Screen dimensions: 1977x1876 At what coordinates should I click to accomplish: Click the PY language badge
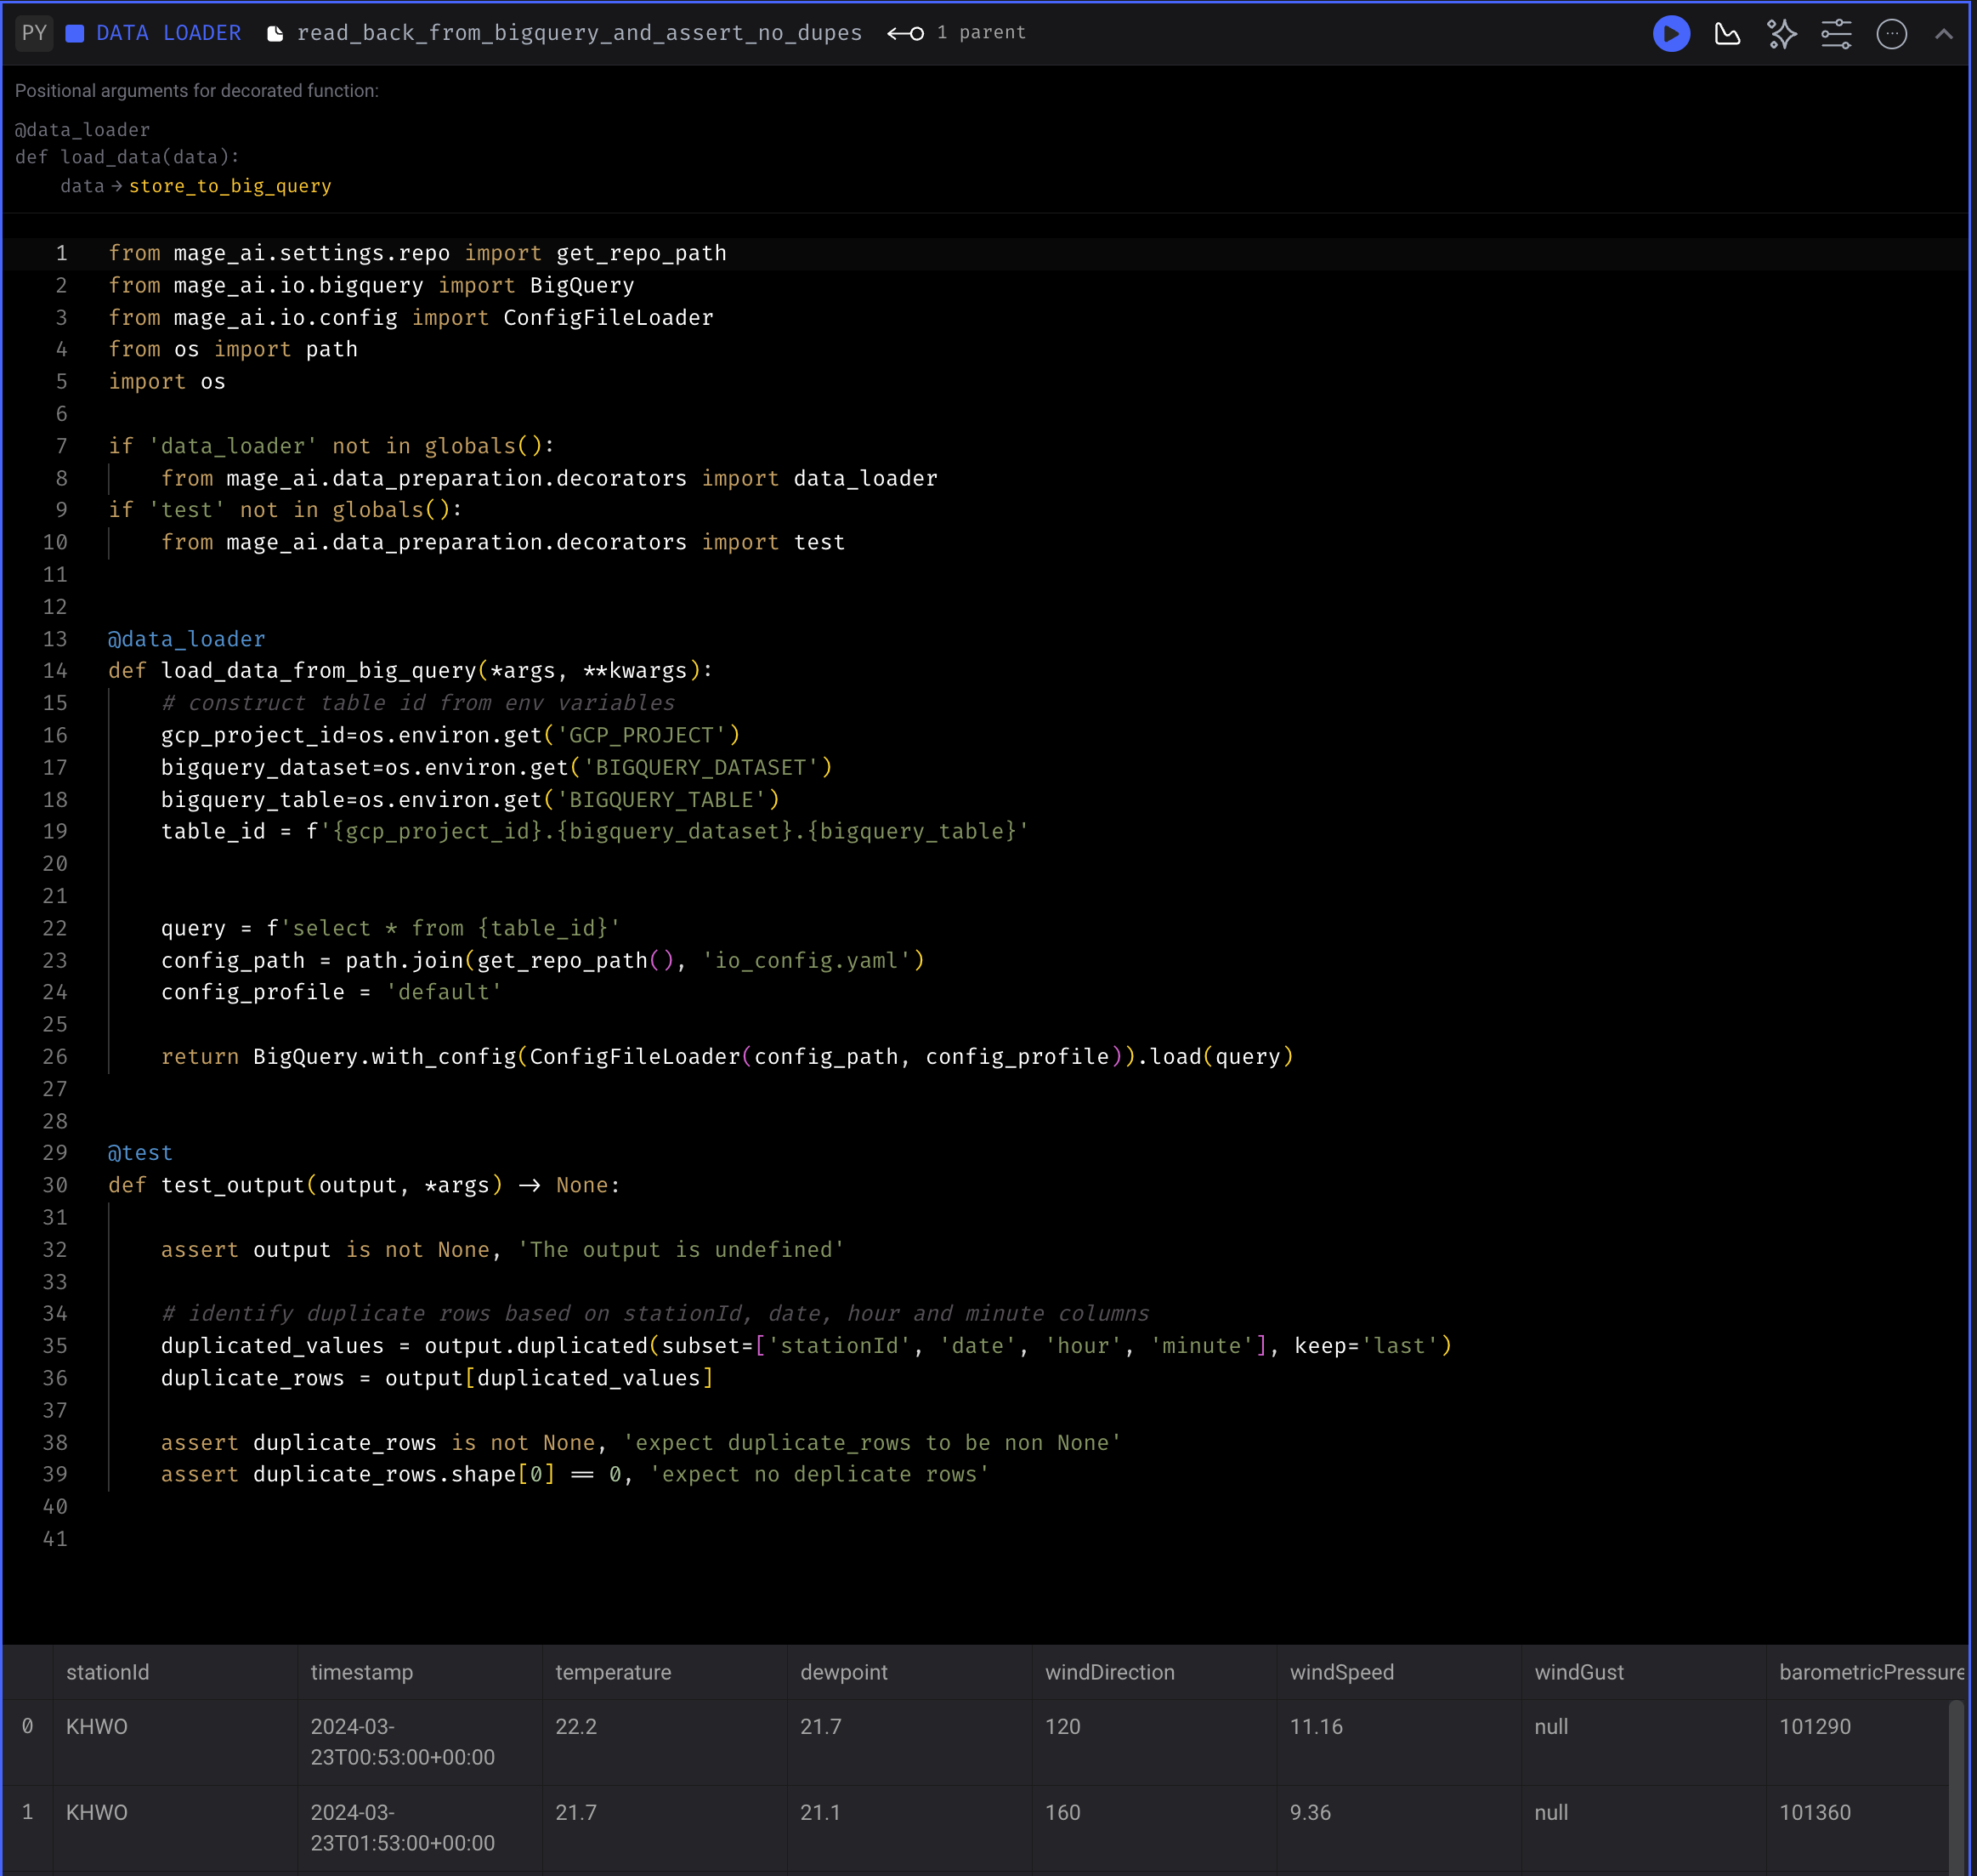[34, 33]
